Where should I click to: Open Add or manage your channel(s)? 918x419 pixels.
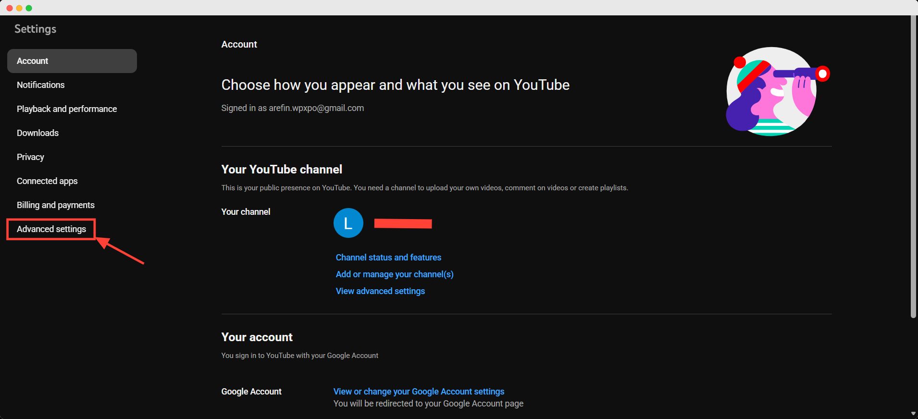395,274
